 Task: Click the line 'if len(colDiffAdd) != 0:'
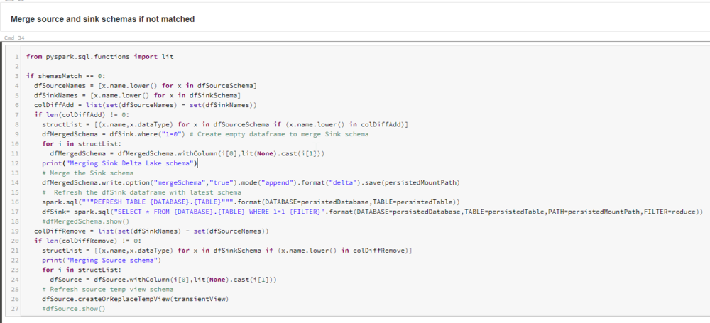82,114
